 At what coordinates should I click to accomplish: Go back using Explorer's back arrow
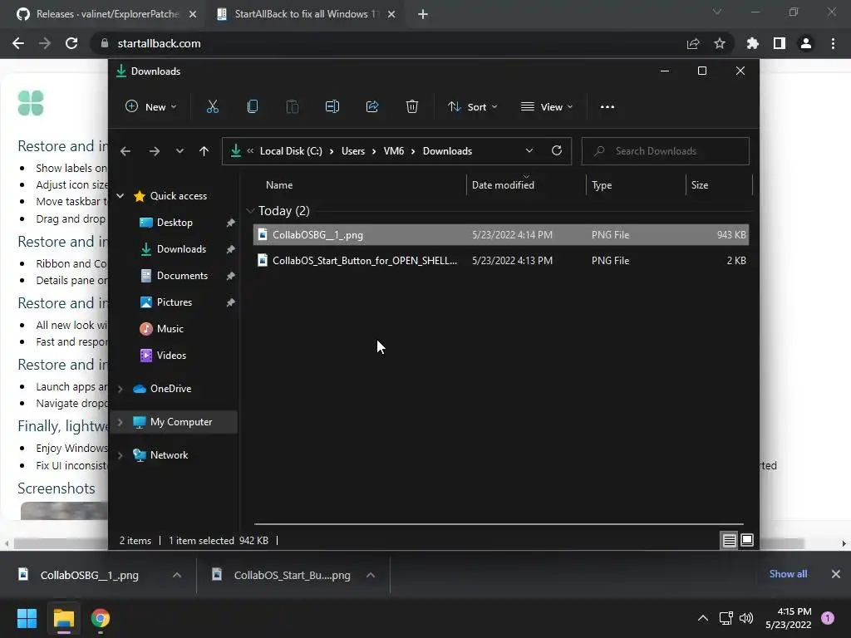point(125,151)
